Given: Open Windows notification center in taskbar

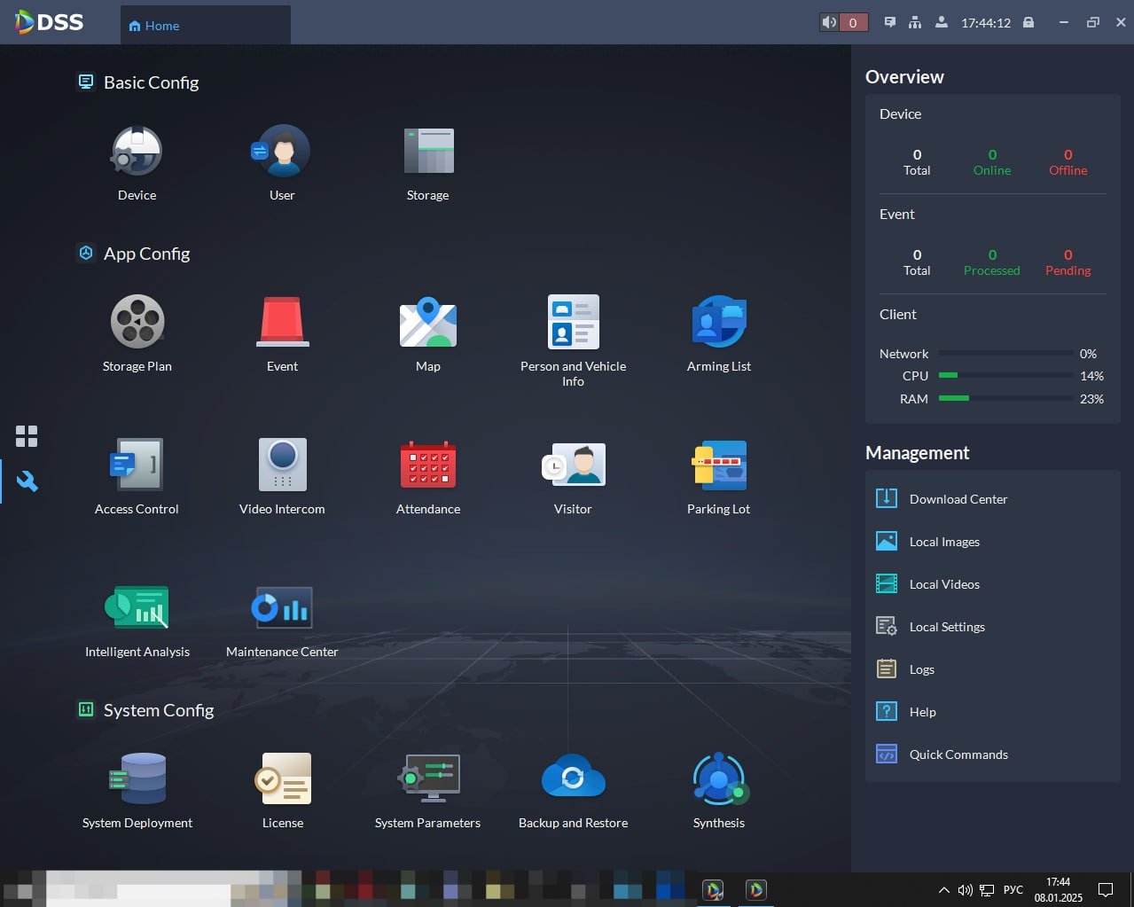Looking at the screenshot, I should (x=1106, y=889).
